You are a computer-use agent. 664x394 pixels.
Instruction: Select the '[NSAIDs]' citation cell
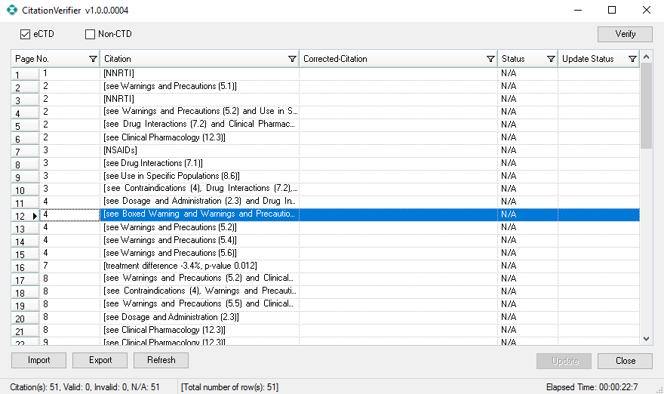(x=199, y=150)
